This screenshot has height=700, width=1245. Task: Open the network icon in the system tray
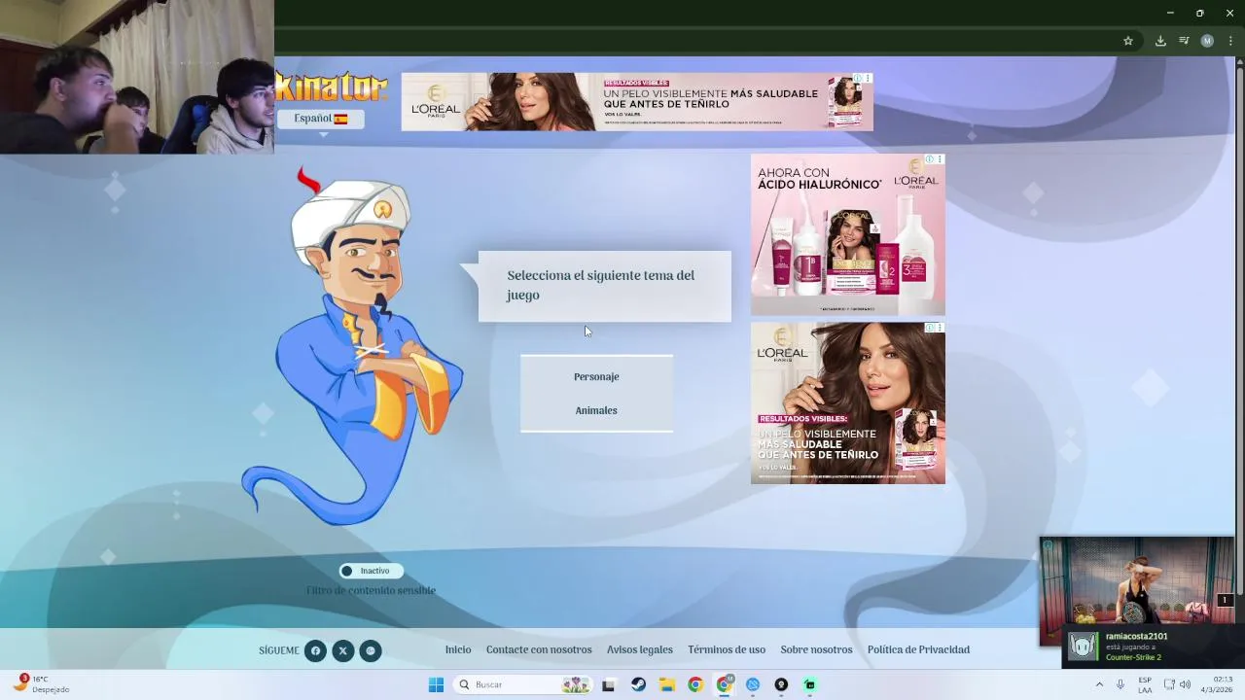[1168, 684]
